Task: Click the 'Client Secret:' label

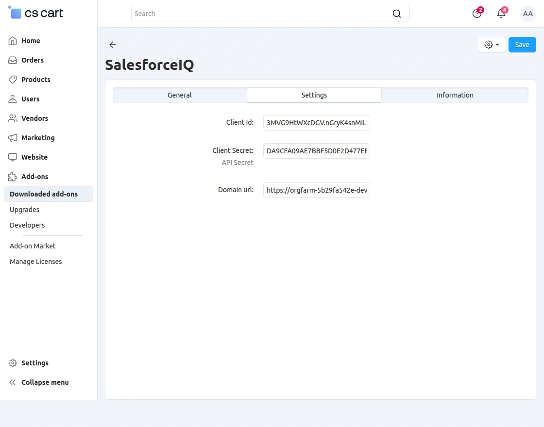Action: pos(233,150)
